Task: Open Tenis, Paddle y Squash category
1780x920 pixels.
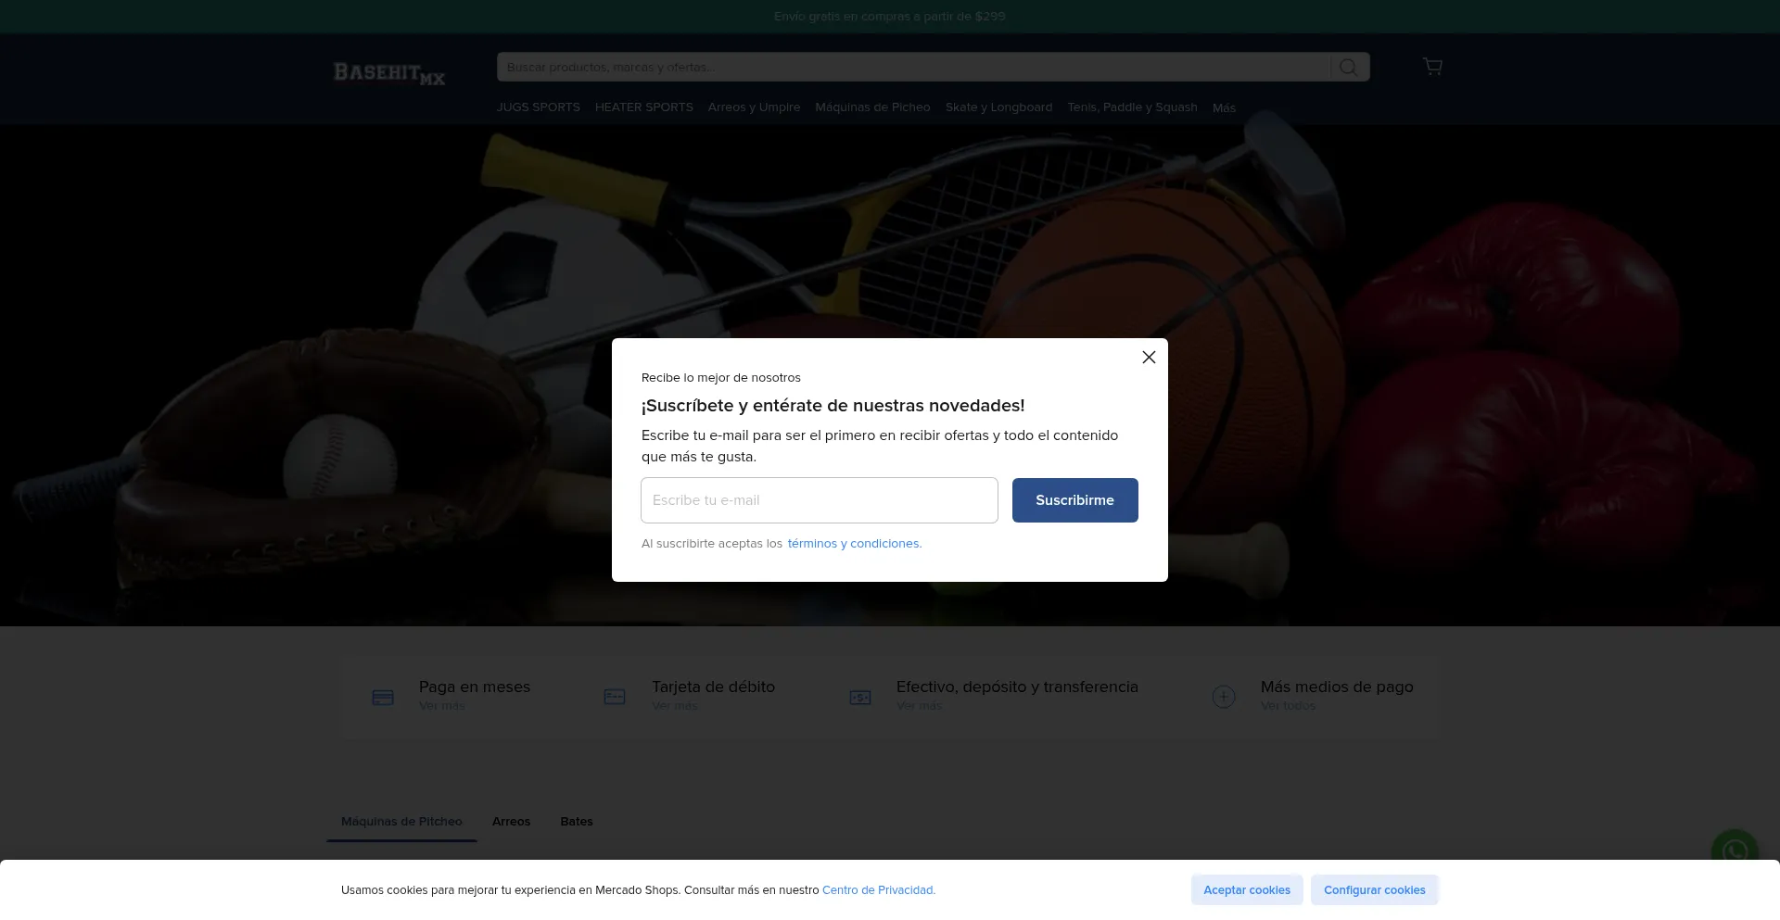Action: coord(1132,107)
